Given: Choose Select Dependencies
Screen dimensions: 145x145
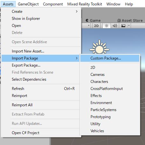Looking at the screenshot, I should (x=40, y=79).
